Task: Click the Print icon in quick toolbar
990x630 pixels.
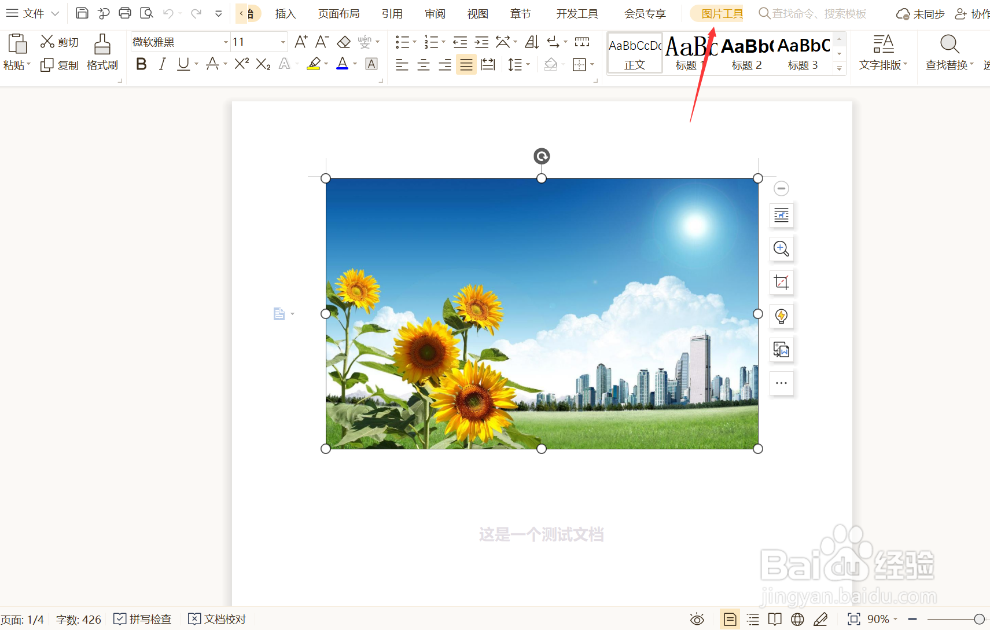Action: click(x=125, y=13)
